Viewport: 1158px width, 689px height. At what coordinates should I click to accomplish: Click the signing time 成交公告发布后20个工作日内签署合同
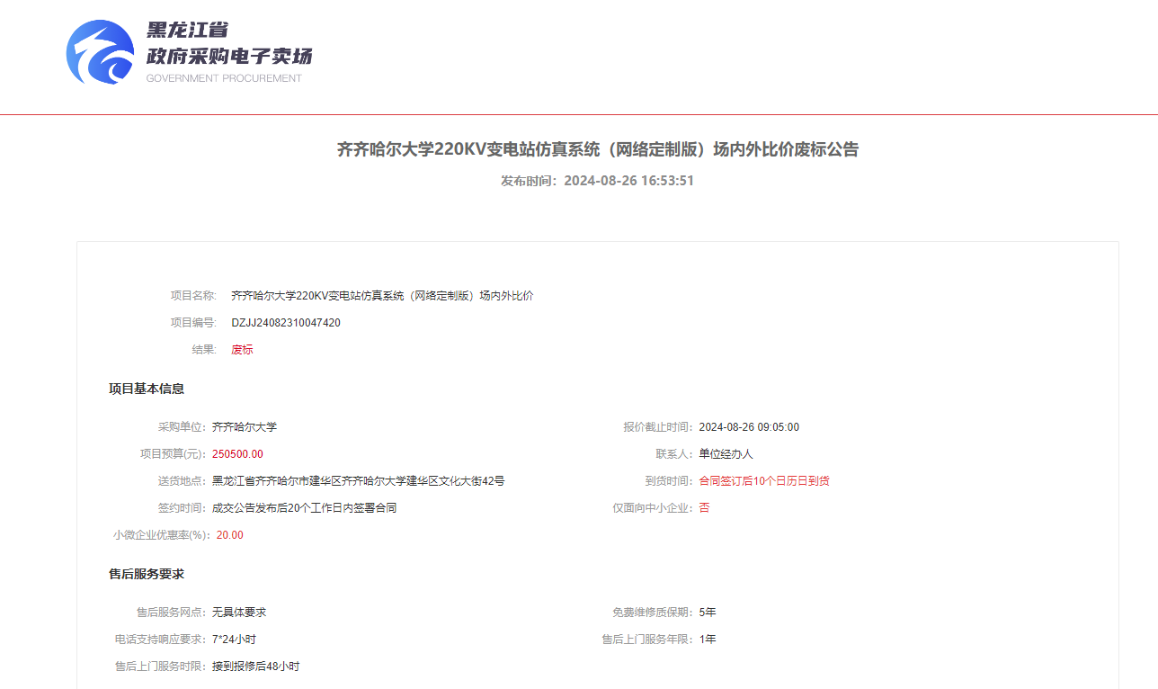click(x=304, y=508)
